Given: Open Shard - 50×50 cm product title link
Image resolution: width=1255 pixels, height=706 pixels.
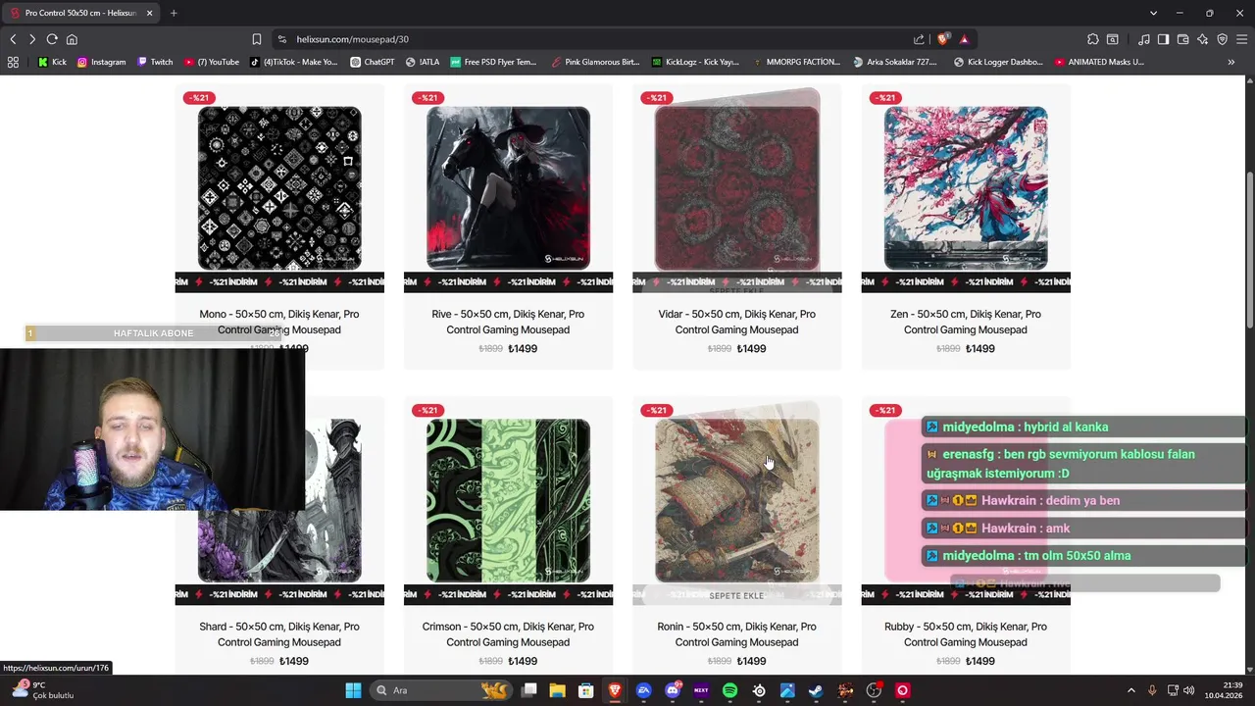Looking at the screenshot, I should click(x=279, y=634).
